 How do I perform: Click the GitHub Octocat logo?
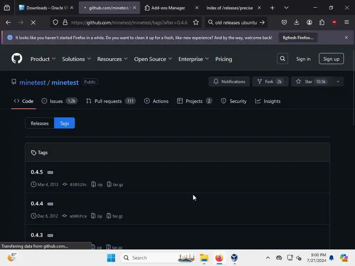click(x=17, y=59)
